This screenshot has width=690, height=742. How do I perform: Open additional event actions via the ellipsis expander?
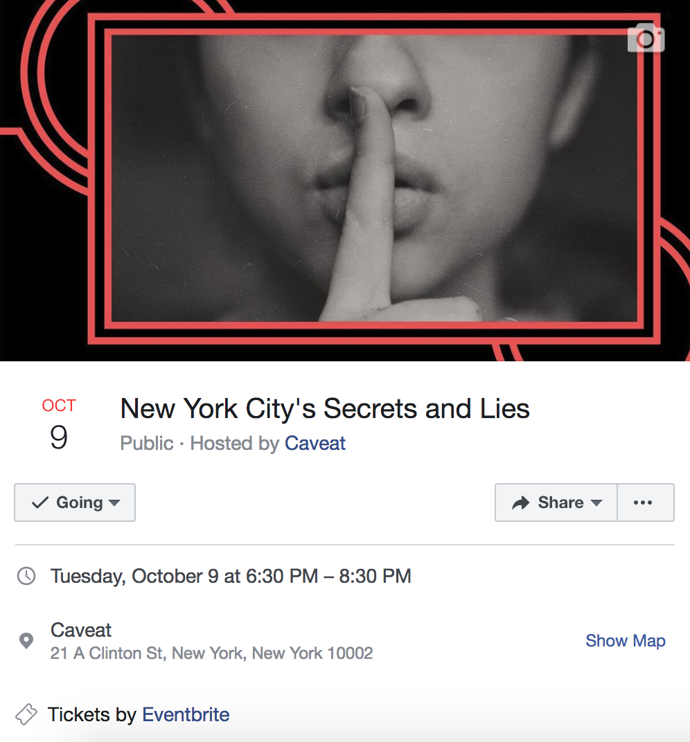(645, 503)
